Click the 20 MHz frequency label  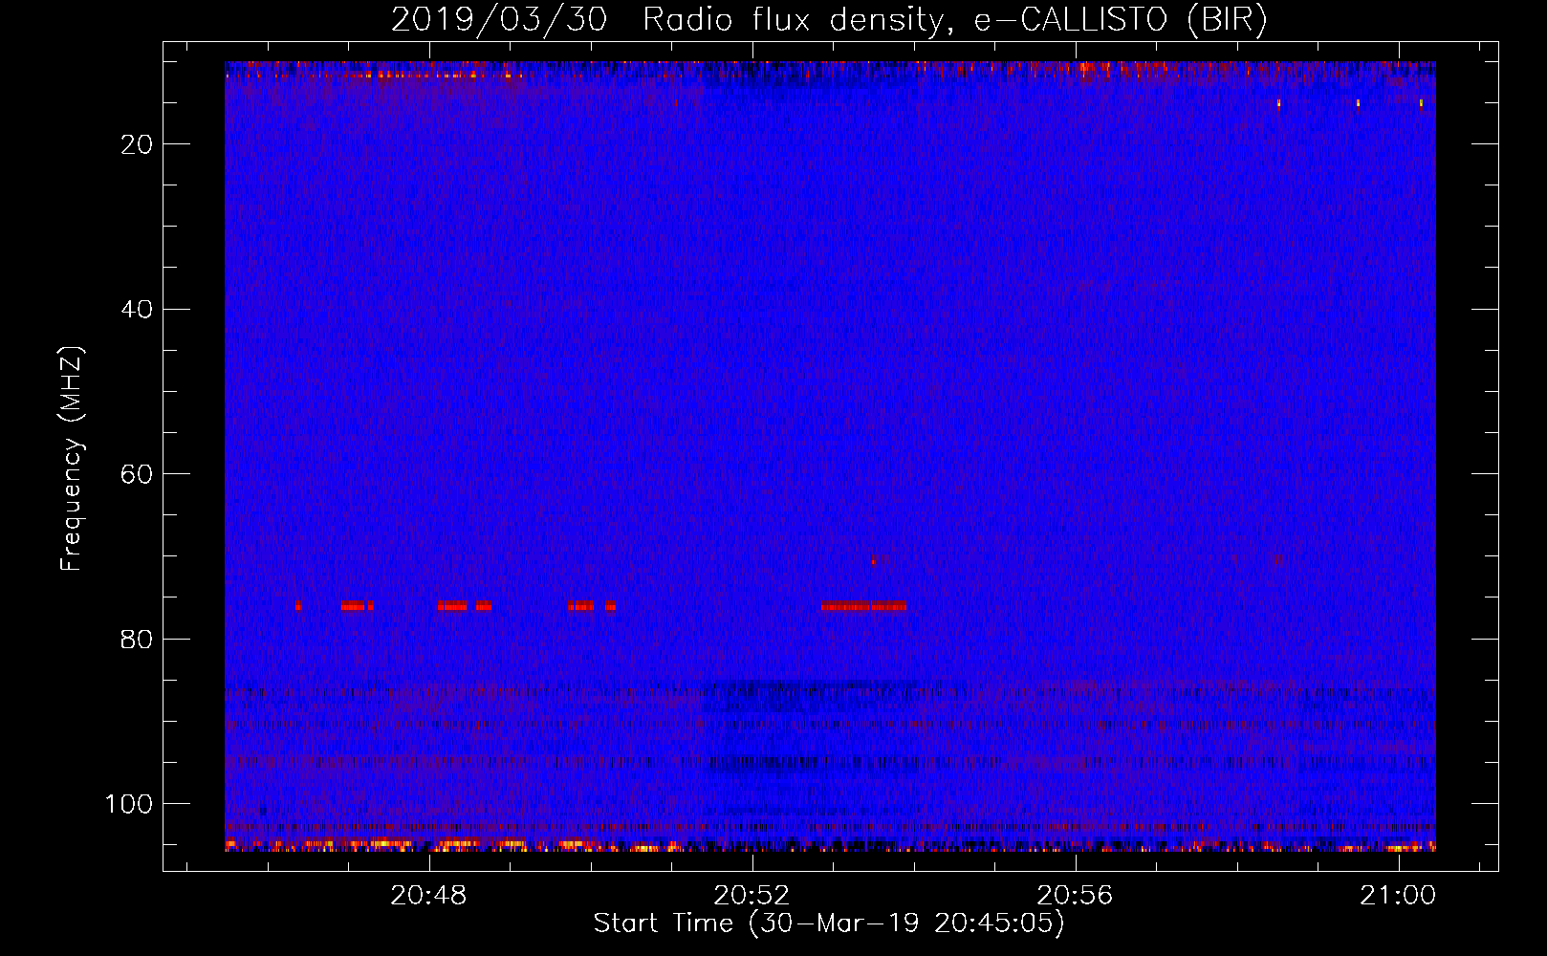click(137, 144)
